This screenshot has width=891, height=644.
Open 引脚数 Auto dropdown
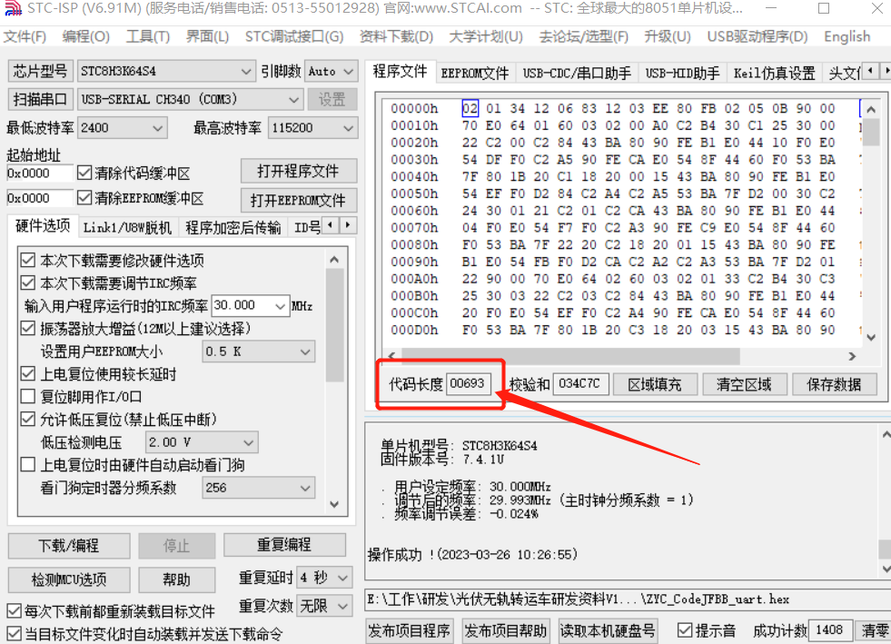[332, 71]
